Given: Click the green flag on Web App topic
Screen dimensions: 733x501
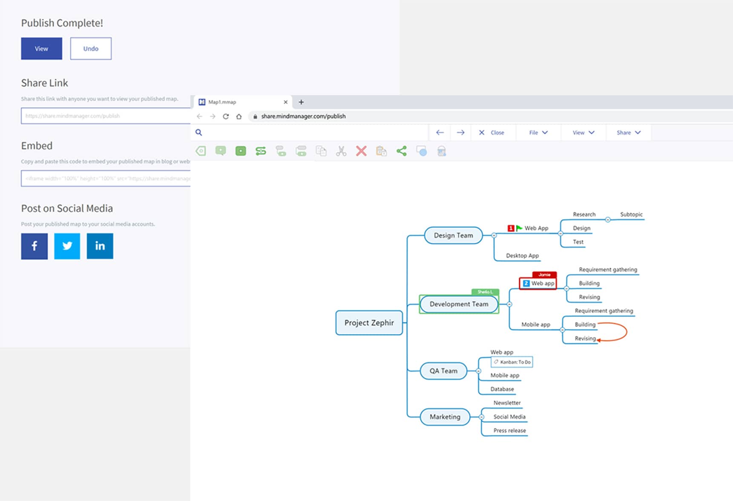Looking at the screenshot, I should (519, 228).
